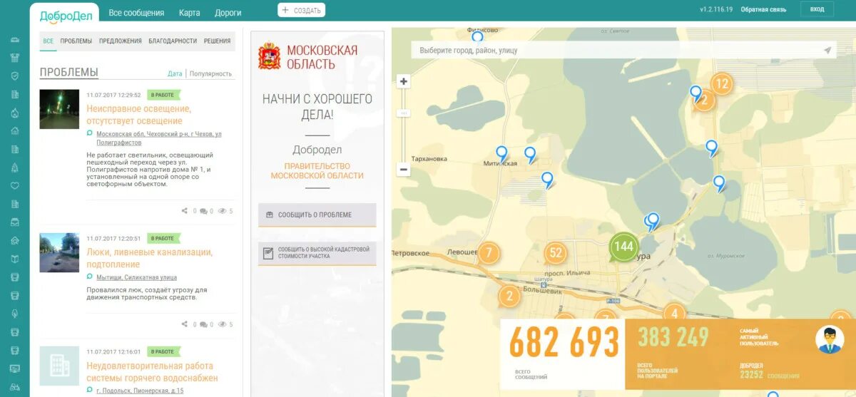Open the 12 cluster marker on the map
The width and height of the screenshot is (856, 397).
click(x=722, y=84)
